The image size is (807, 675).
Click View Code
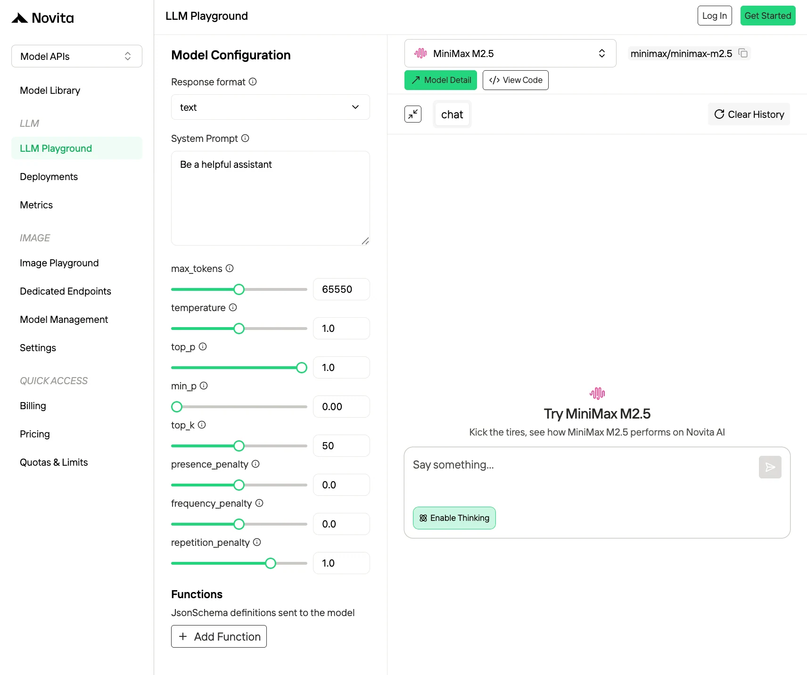pyautogui.click(x=516, y=80)
